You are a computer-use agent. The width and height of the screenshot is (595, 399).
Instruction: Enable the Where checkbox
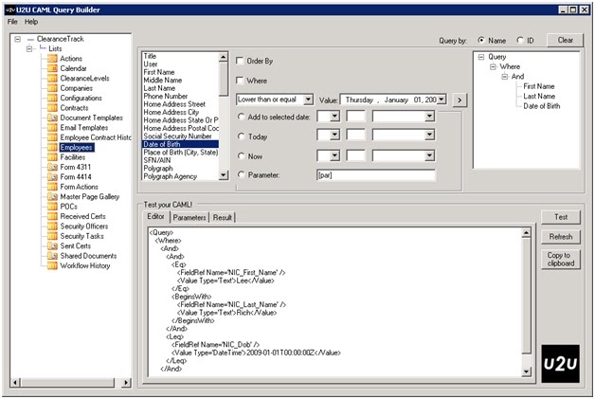(x=240, y=81)
